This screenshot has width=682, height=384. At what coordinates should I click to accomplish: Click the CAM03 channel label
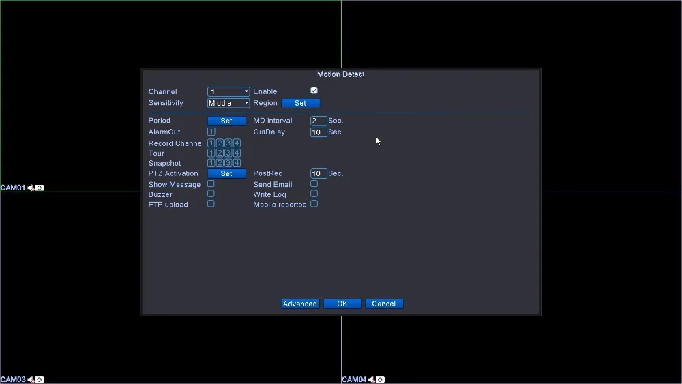point(13,380)
